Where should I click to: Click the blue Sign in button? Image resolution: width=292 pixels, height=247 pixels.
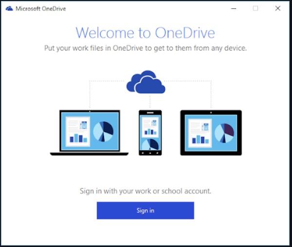click(x=145, y=211)
